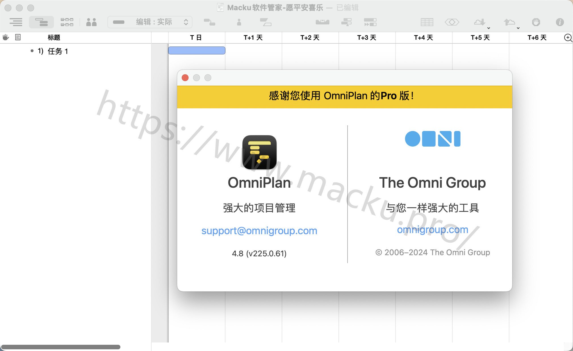Viewport: 573px width, 351px height.
Task: Click the OmniPlan product name text
Action: pyautogui.click(x=259, y=183)
